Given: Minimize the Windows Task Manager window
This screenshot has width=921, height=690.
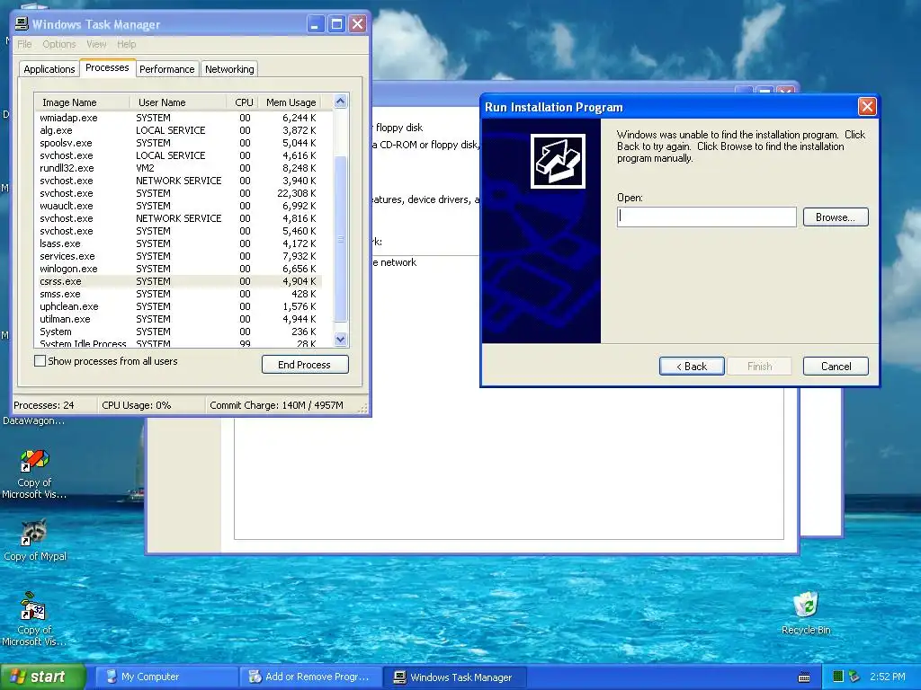Looking at the screenshot, I should (x=316, y=24).
